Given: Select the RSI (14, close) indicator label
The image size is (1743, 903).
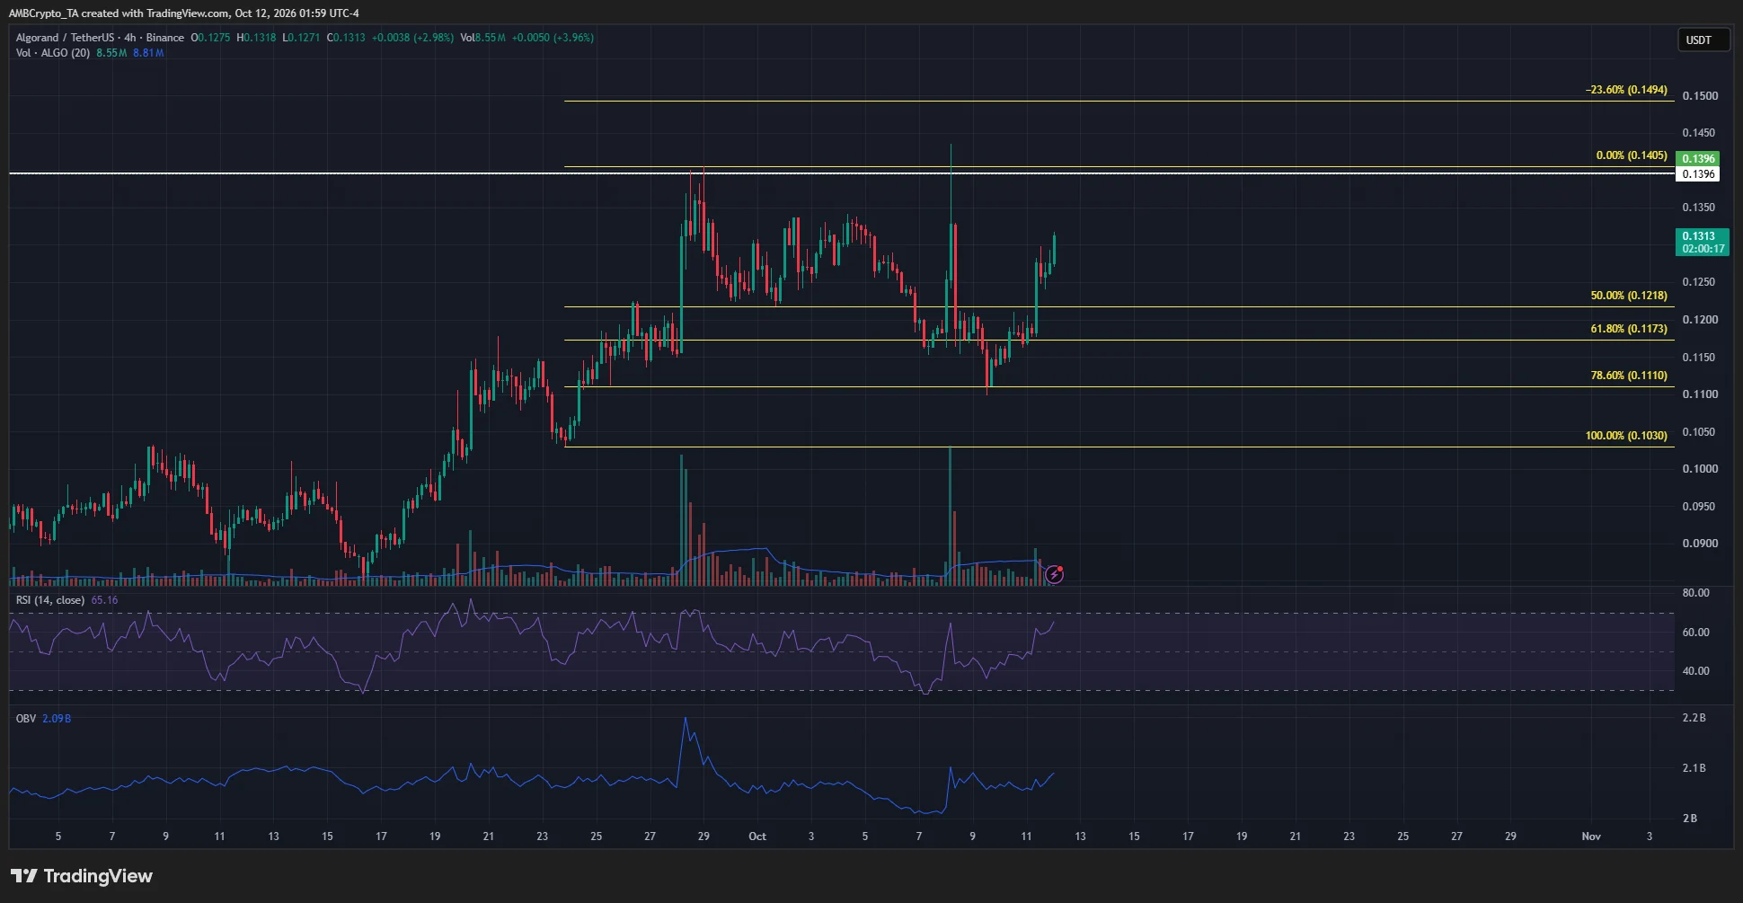Looking at the screenshot, I should [50, 600].
